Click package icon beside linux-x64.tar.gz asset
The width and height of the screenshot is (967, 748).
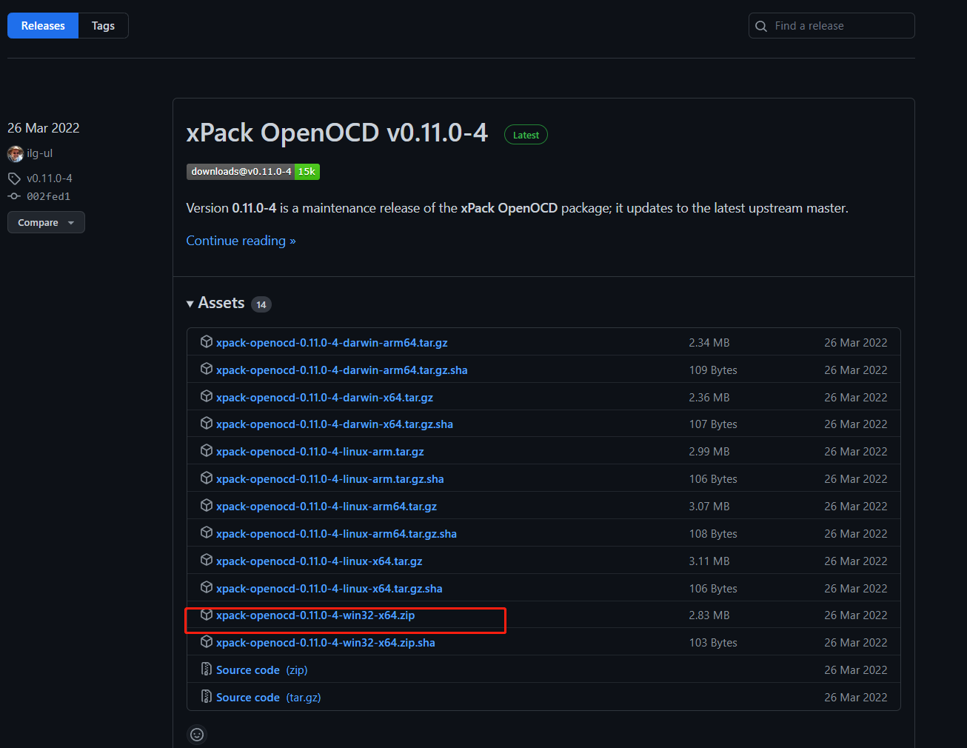coord(207,560)
